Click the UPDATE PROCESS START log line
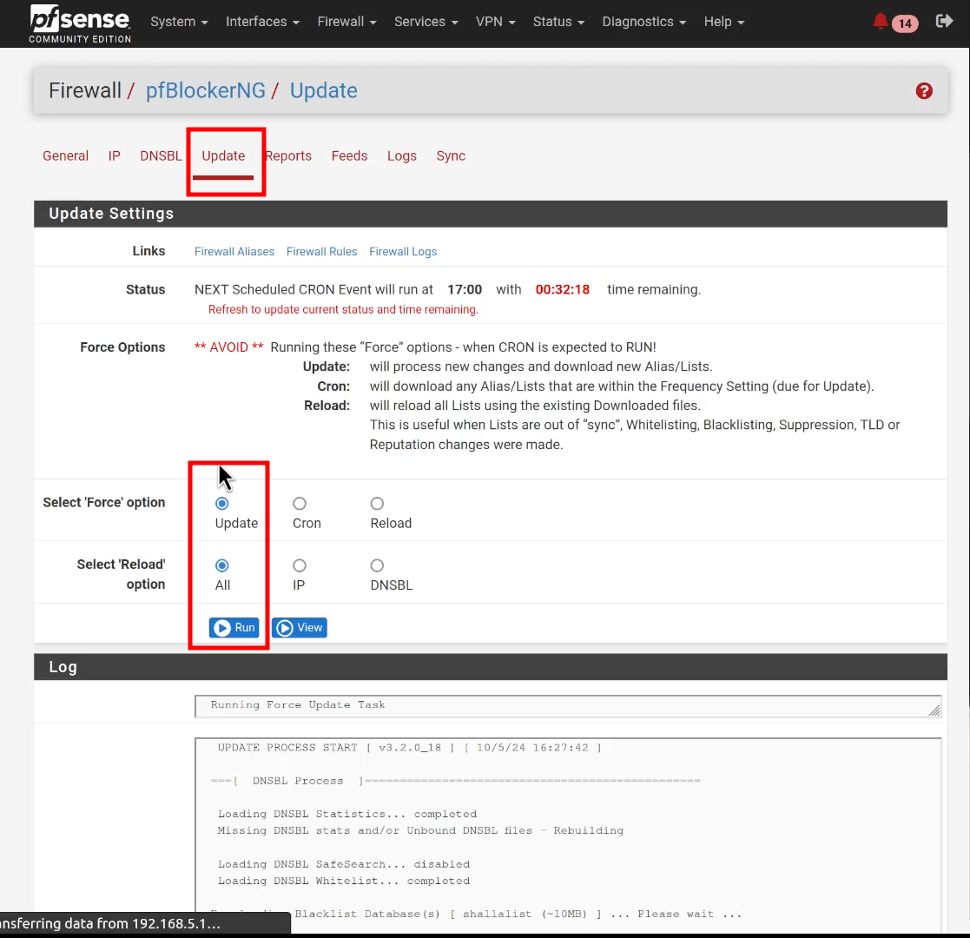 point(410,748)
